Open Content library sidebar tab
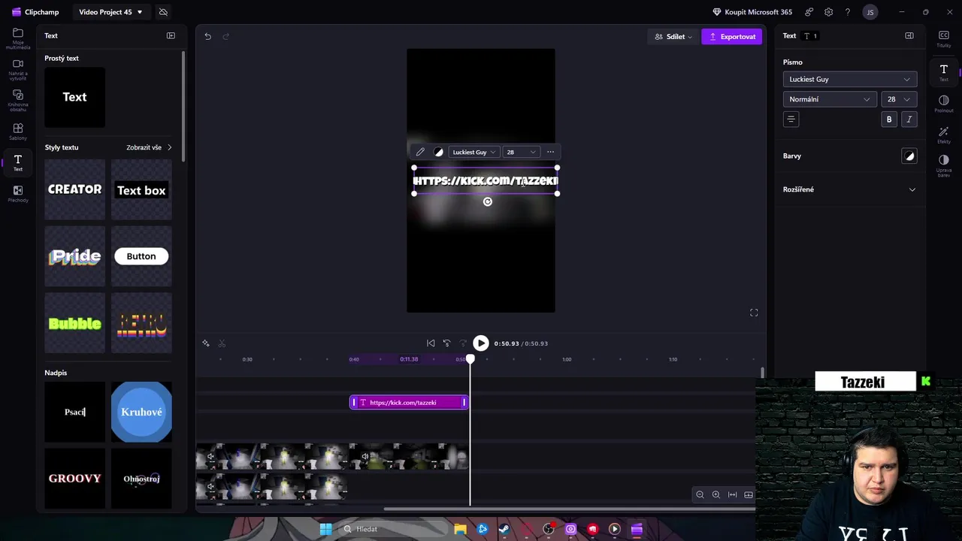This screenshot has width=962, height=541. tap(18, 101)
